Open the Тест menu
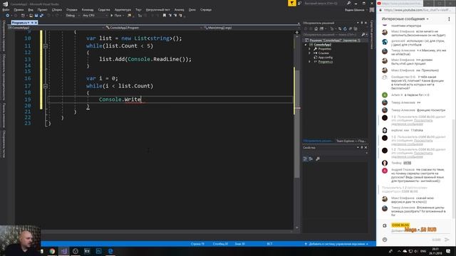This screenshot has height=256, width=456. (x=138, y=9)
